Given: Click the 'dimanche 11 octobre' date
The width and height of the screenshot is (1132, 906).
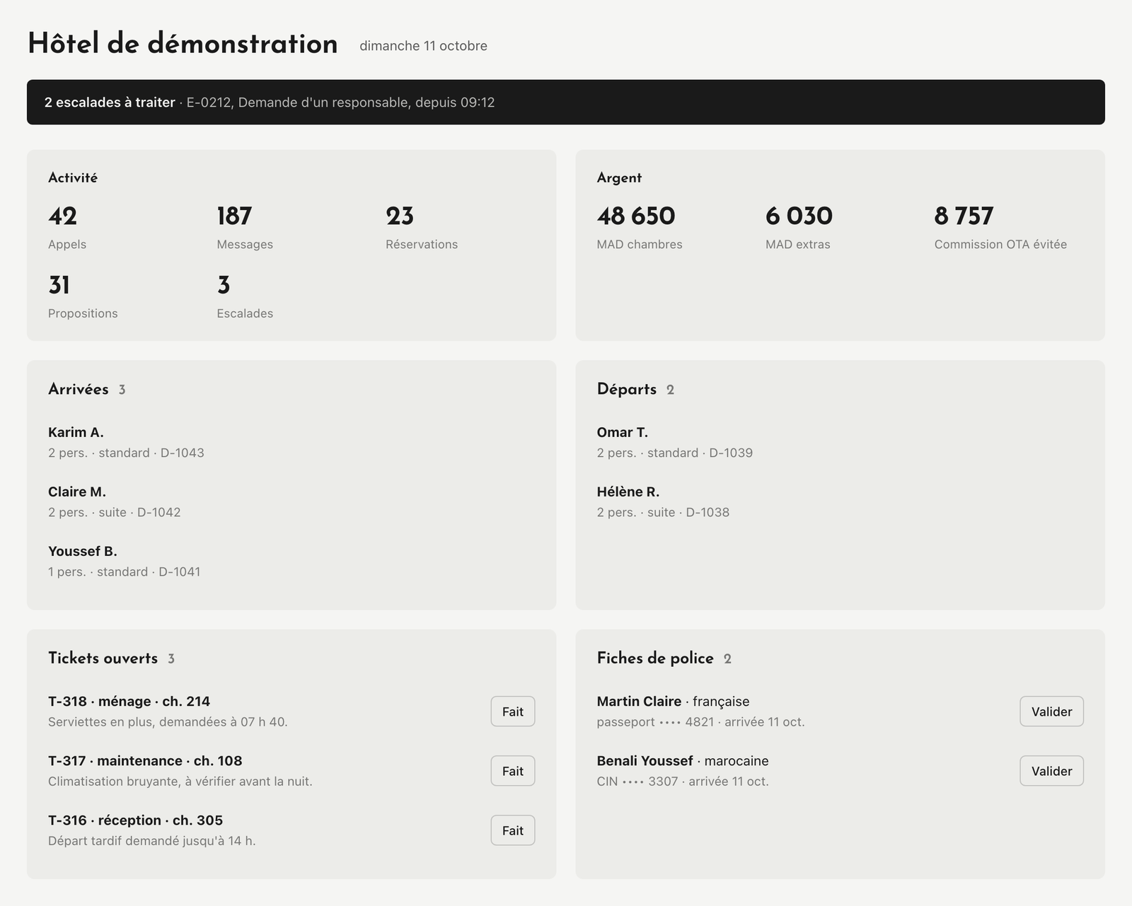Looking at the screenshot, I should [423, 46].
